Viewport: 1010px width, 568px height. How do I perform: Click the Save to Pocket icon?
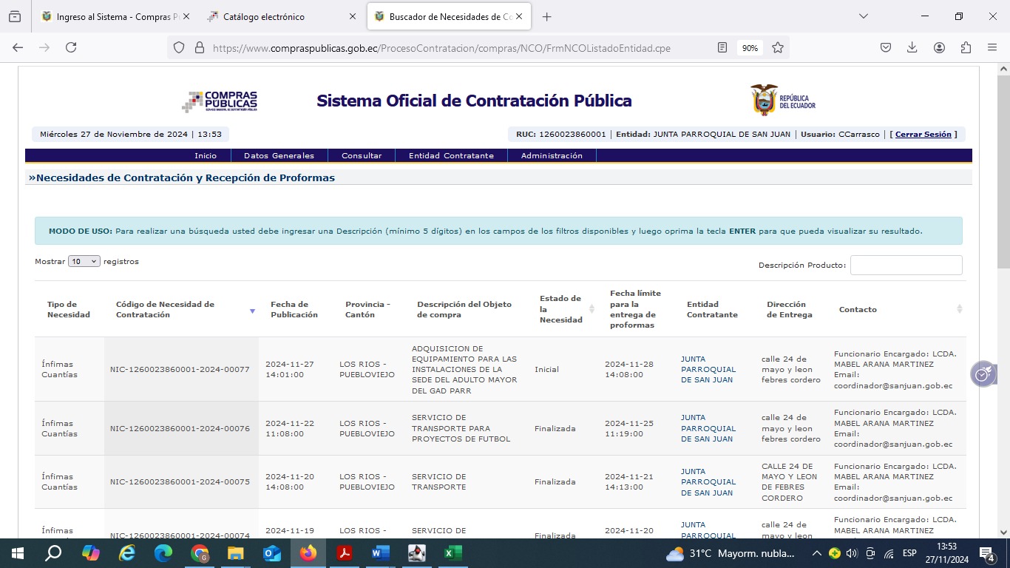pos(886,47)
